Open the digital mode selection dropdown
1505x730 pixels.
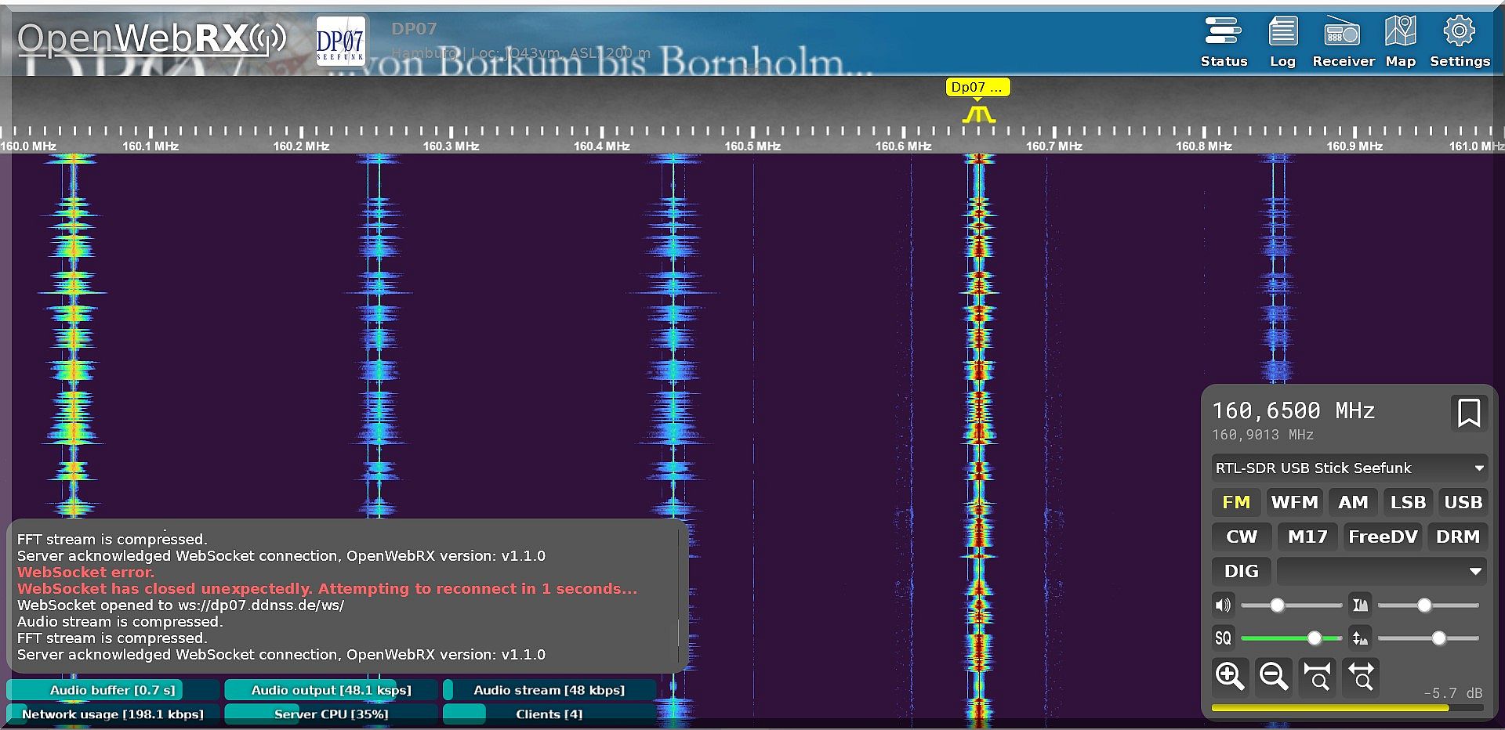(1381, 571)
